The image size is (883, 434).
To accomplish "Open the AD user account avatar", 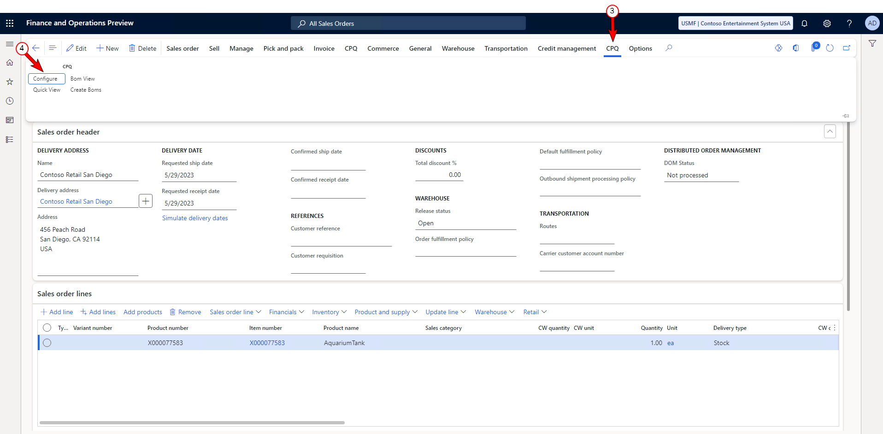I will [x=872, y=23].
